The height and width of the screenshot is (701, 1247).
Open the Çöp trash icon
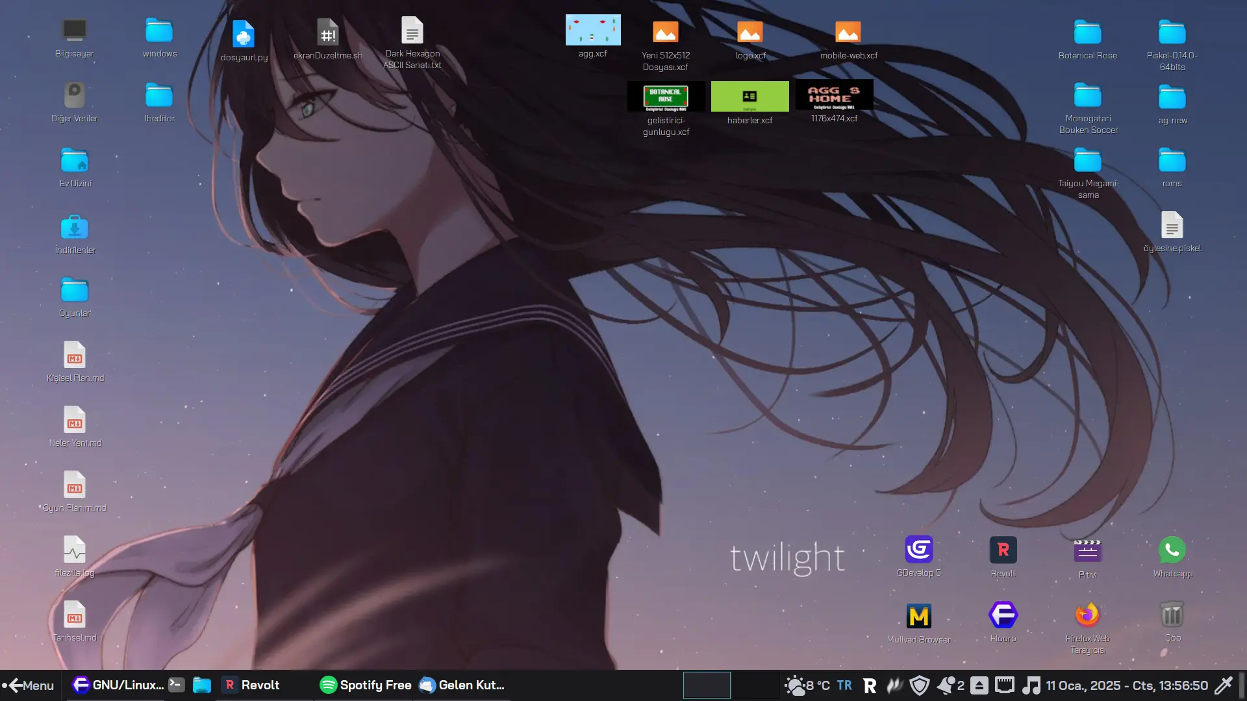(1172, 622)
